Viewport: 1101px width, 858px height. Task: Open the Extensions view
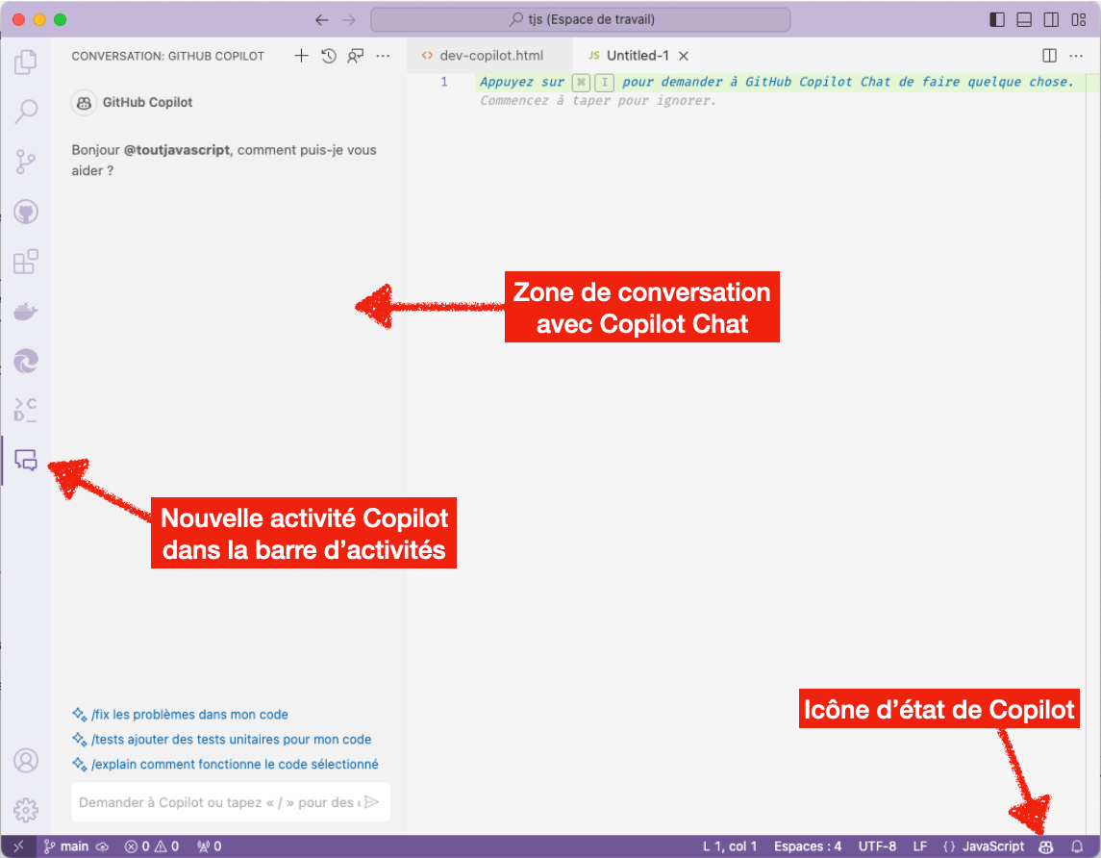click(x=25, y=262)
